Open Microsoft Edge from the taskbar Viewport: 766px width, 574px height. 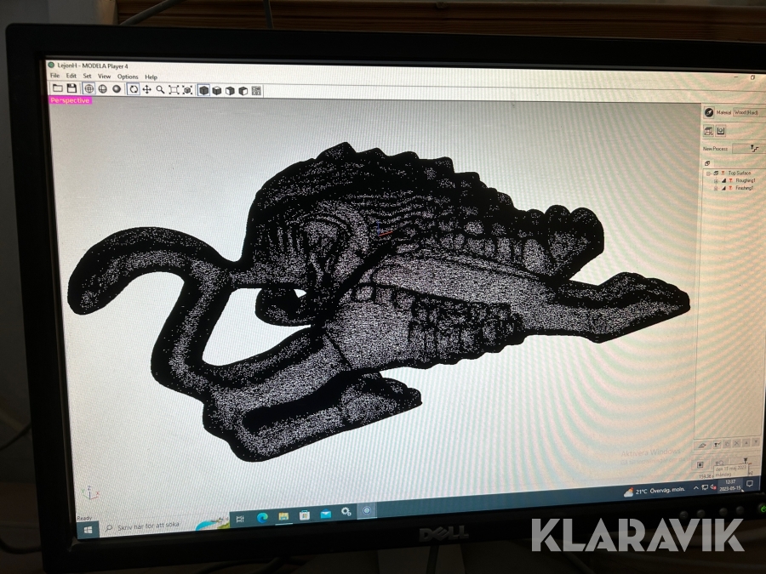(262, 517)
